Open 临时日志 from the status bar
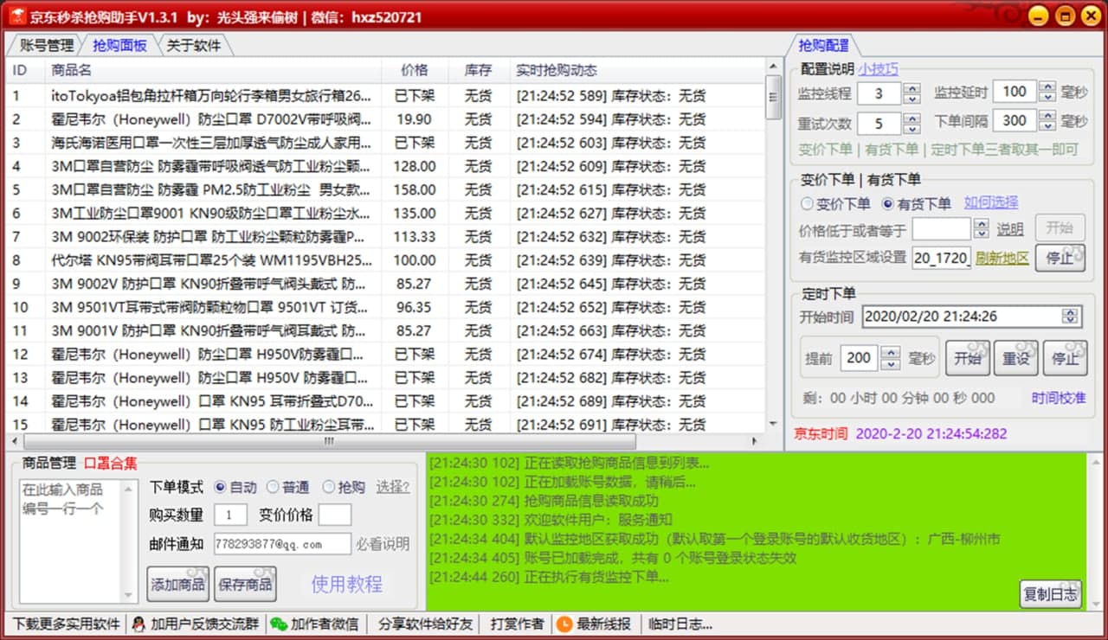Viewport: 1108px width, 640px height. click(x=680, y=624)
